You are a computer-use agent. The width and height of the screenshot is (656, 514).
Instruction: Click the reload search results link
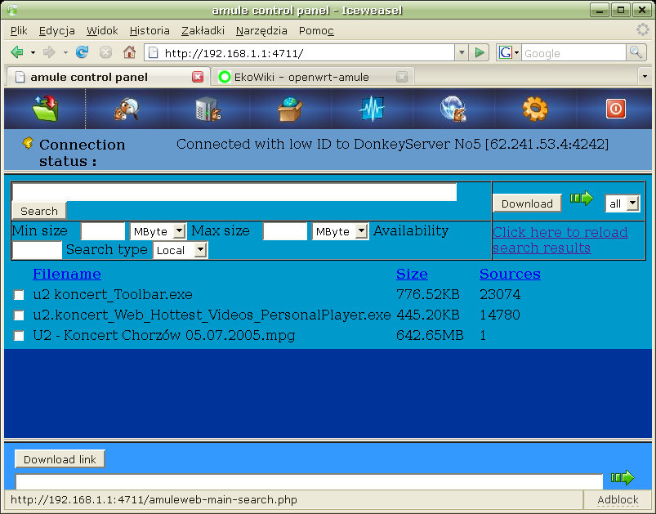click(560, 239)
